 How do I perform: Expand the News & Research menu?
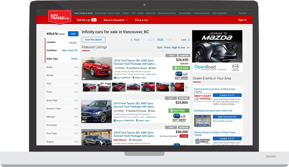point(116,20)
